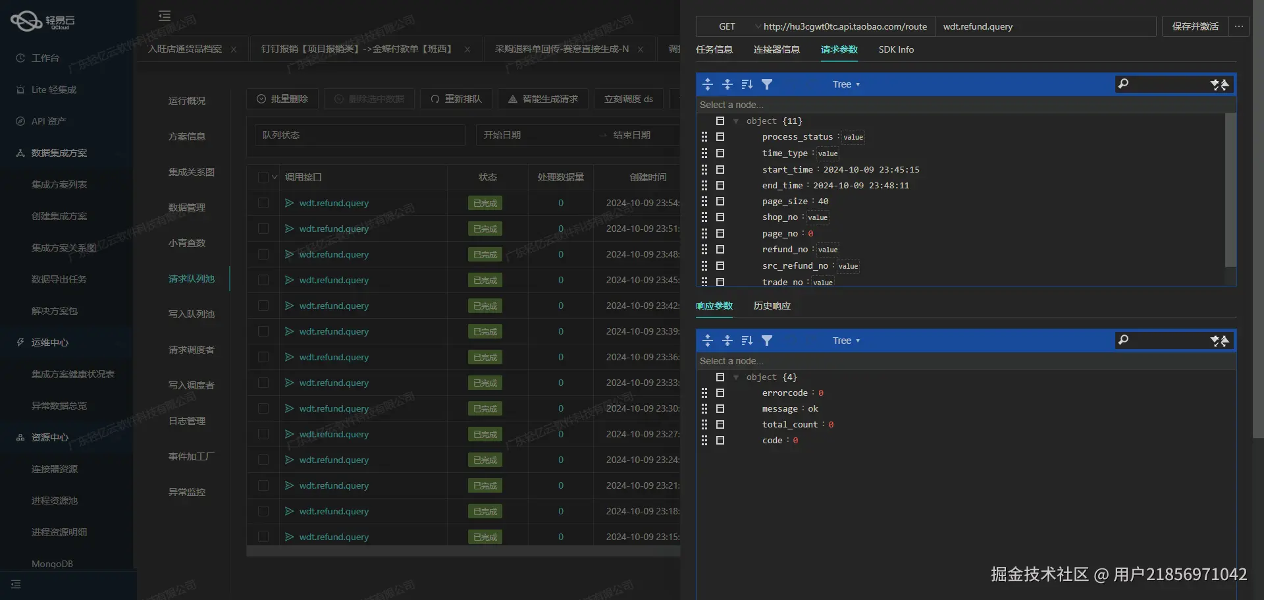Click the 保存并激活 button
The image size is (1264, 600).
point(1195,26)
